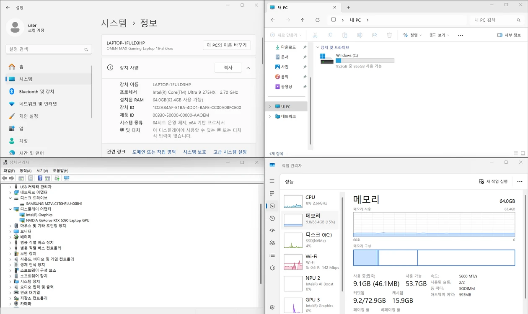
Task: Switch Explorer to large thumbnails view icon
Action: click(523, 154)
